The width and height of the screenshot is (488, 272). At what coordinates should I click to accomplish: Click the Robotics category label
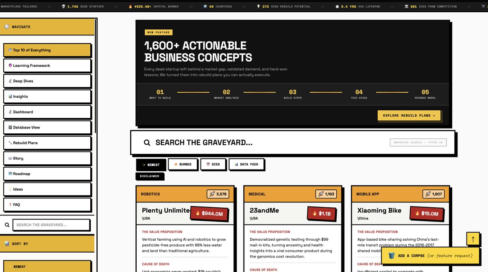tap(150, 194)
